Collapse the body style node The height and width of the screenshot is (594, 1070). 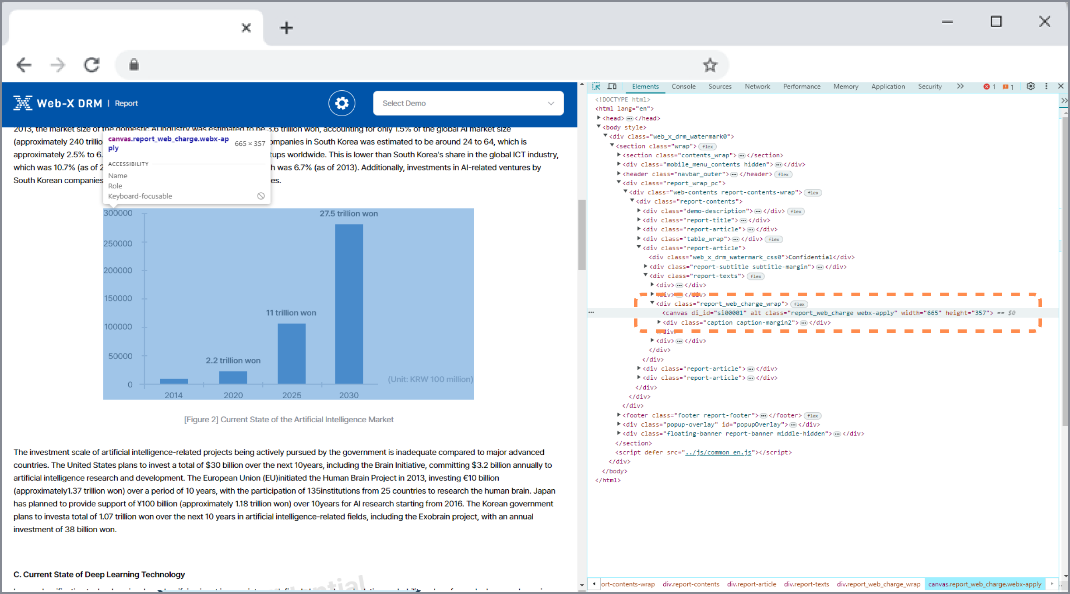(598, 127)
